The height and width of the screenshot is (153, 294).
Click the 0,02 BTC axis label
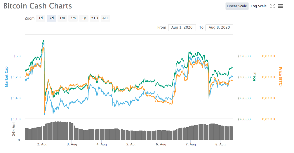pyautogui.click(x=269, y=119)
